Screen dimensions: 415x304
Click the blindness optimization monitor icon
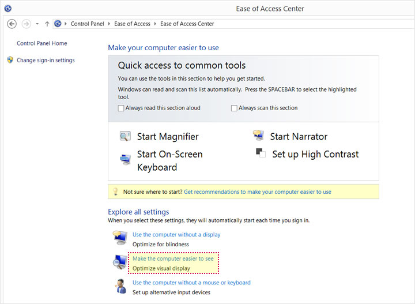[120, 238]
